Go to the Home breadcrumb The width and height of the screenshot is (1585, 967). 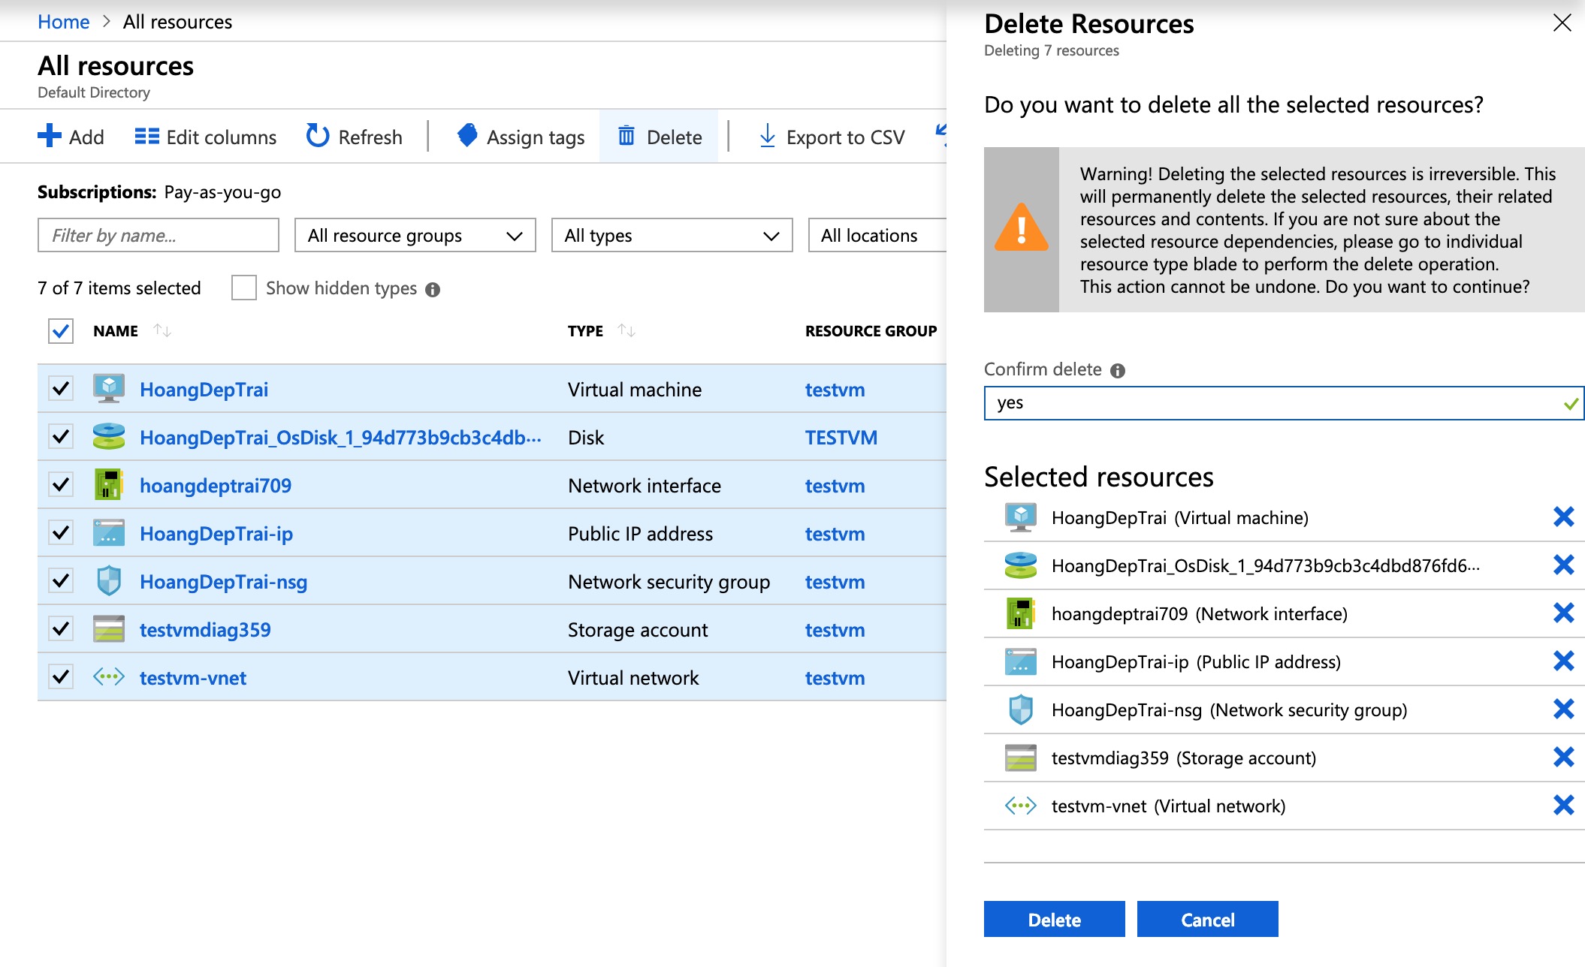63,22
